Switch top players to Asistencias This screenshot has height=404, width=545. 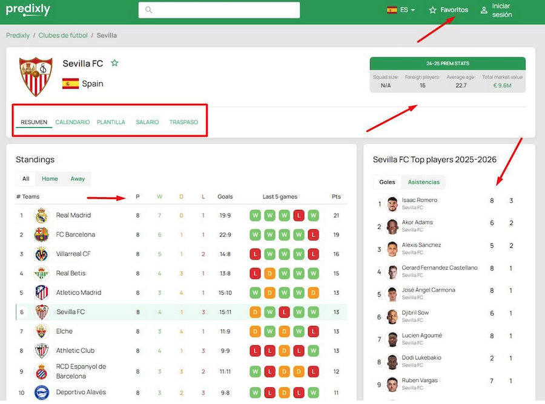tap(423, 182)
